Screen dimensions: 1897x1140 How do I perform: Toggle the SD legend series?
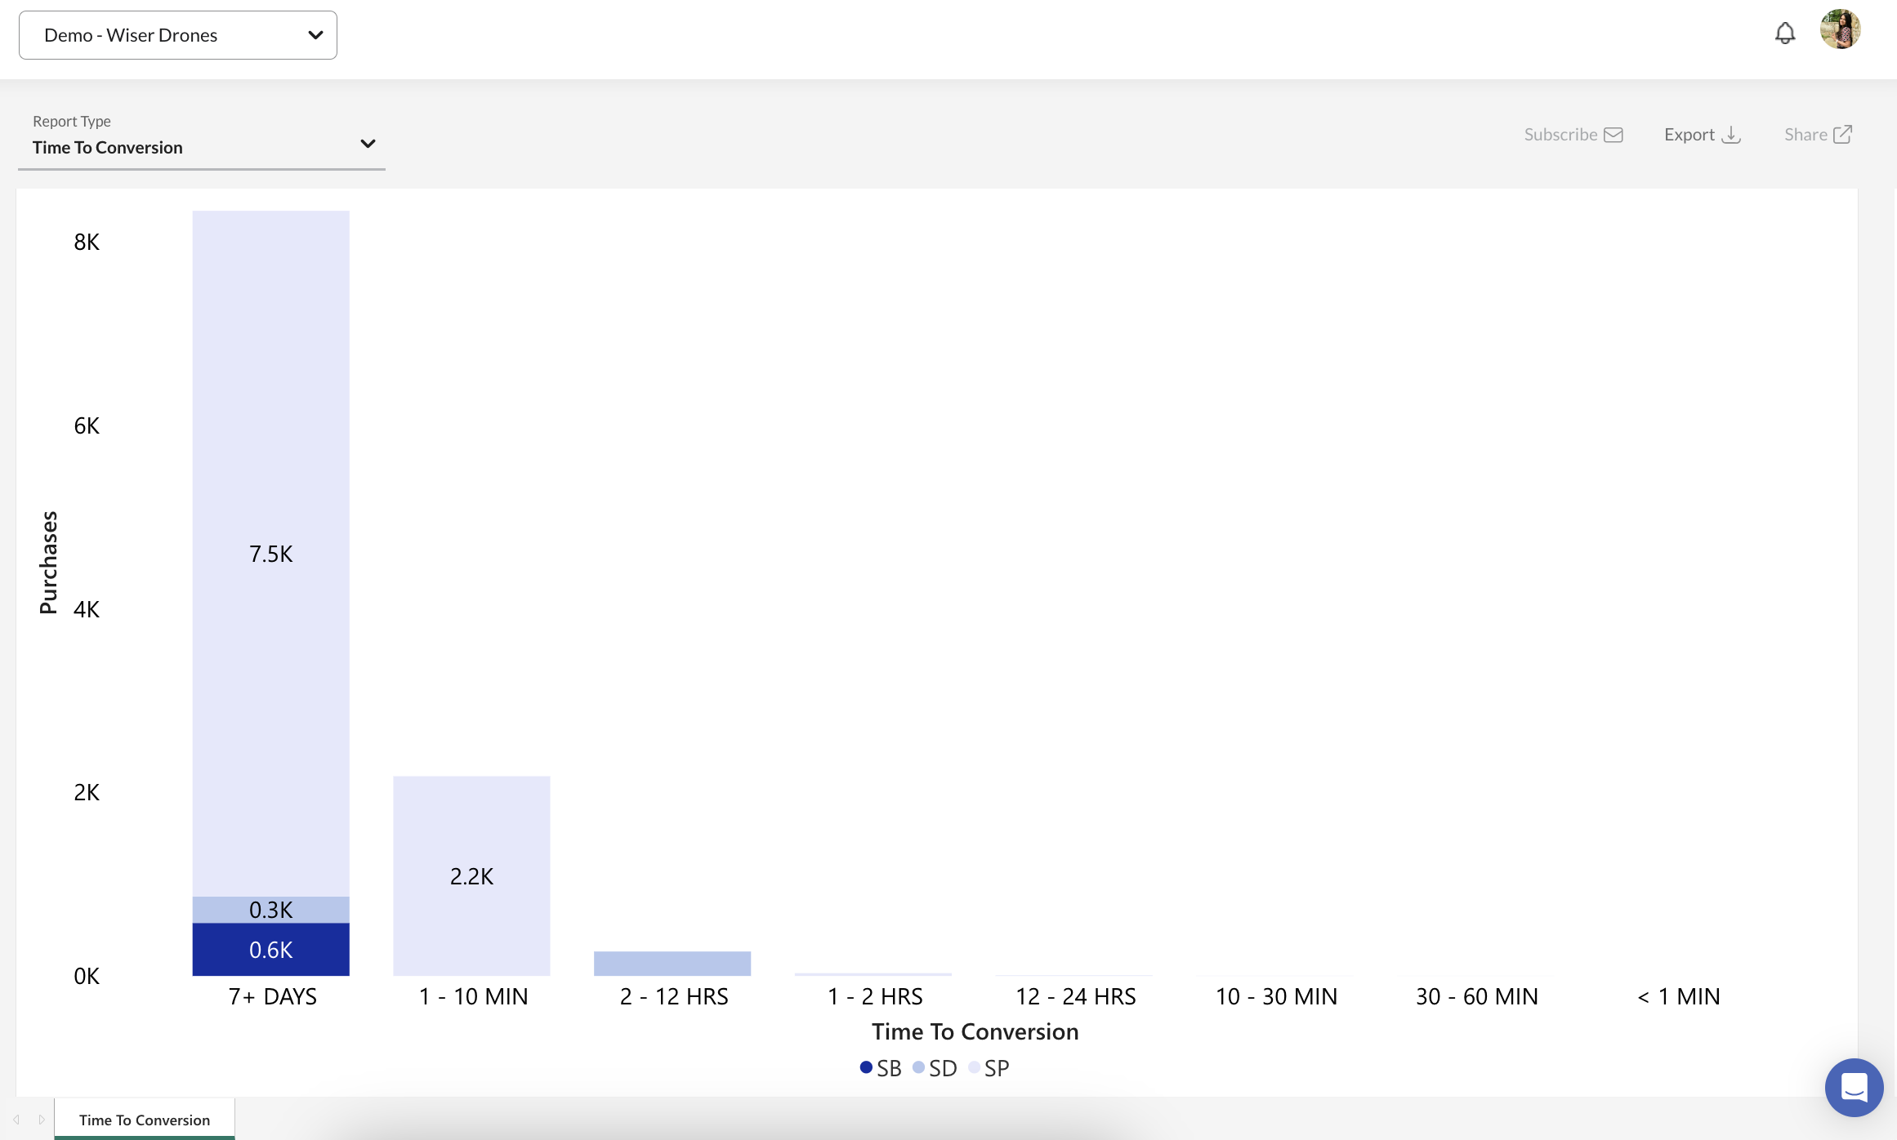(x=935, y=1068)
